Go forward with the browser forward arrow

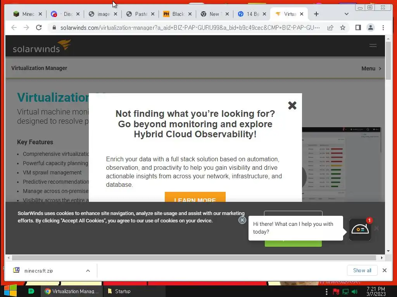26,27
